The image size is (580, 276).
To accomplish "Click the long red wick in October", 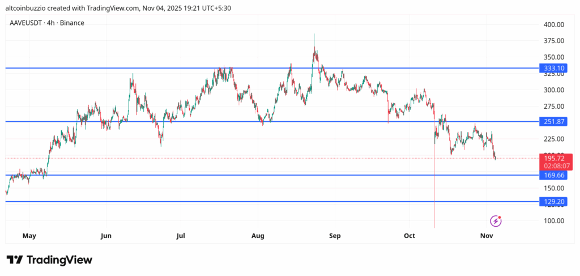I will click(434, 193).
